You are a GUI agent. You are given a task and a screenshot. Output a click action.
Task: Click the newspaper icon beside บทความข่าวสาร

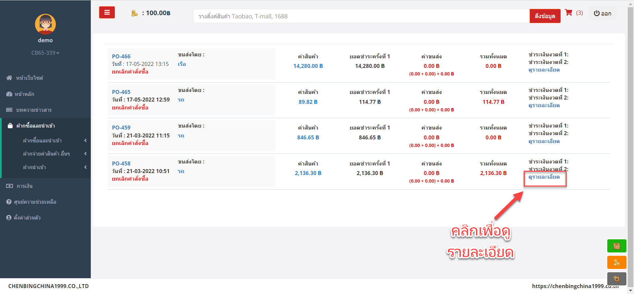pos(9,110)
